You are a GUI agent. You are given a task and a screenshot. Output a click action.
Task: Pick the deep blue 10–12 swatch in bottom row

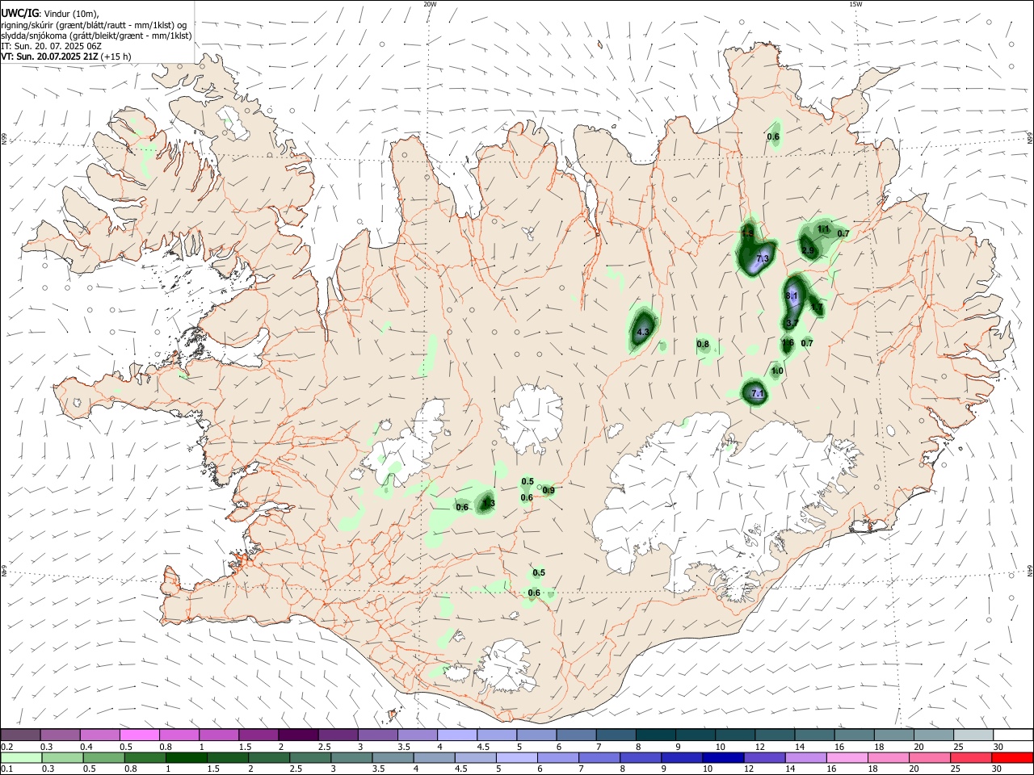tap(721, 758)
